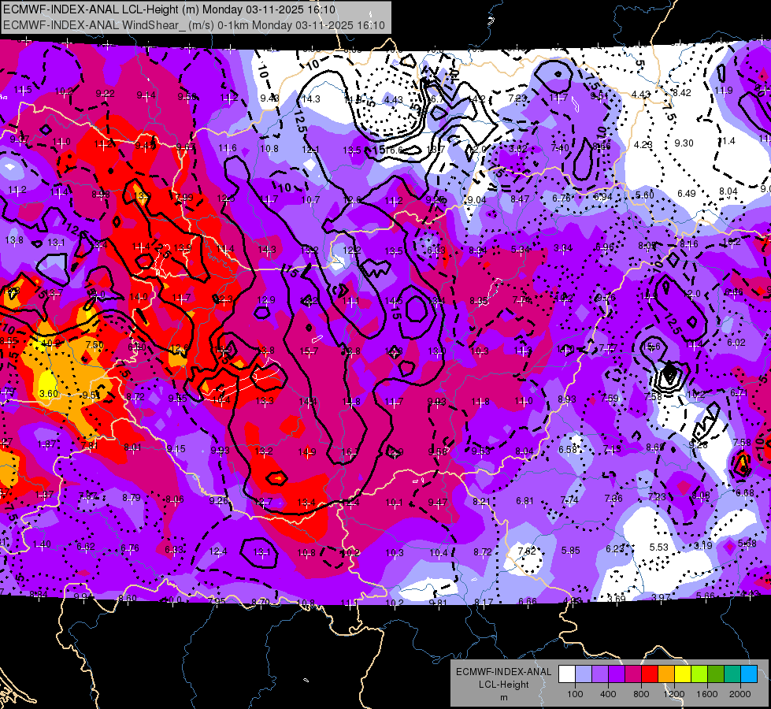Click the legend tick label 400
Image resolution: width=771 pixels, height=709 pixels.
click(x=608, y=694)
